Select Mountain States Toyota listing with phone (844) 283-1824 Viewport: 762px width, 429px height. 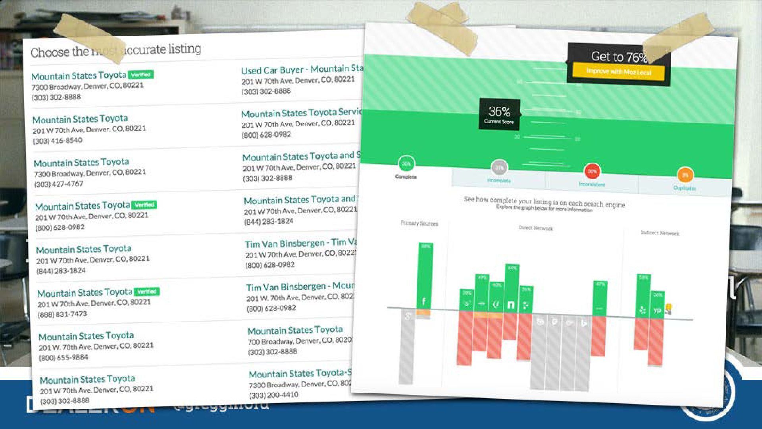point(93,260)
